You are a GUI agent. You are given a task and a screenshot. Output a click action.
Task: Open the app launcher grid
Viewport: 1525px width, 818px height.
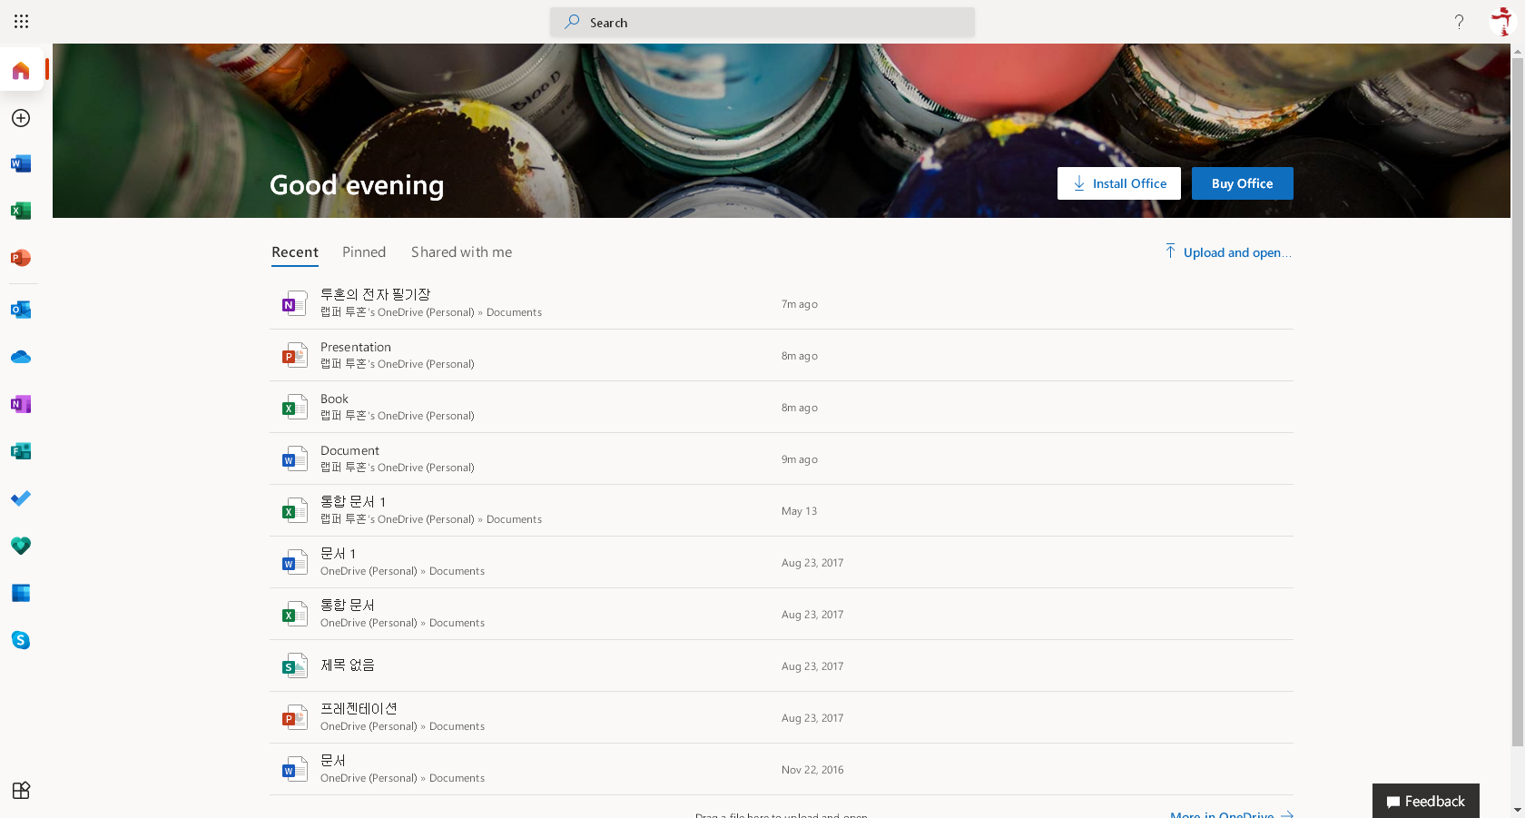tap(21, 21)
